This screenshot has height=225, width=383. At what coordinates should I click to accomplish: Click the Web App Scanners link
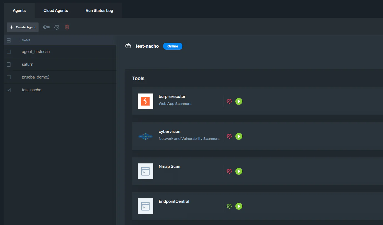175,104
